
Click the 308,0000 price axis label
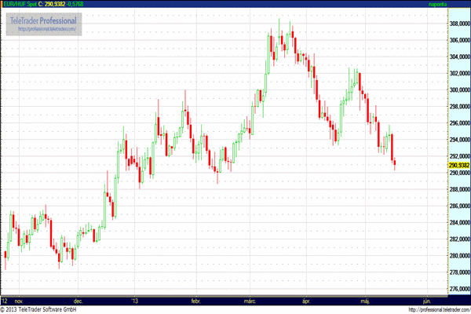coord(458,24)
